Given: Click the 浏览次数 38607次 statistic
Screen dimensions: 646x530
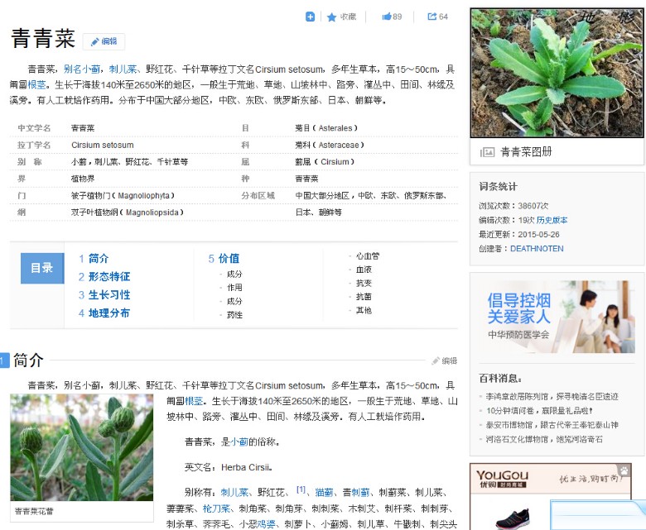Looking at the screenshot, I should (x=513, y=206).
